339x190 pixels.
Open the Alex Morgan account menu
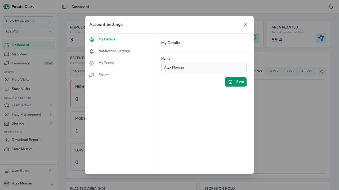click(x=28, y=183)
